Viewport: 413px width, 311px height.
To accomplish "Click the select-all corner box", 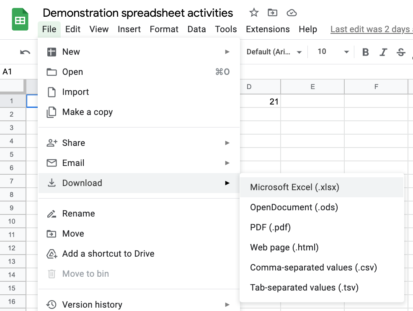I will tap(13, 86).
